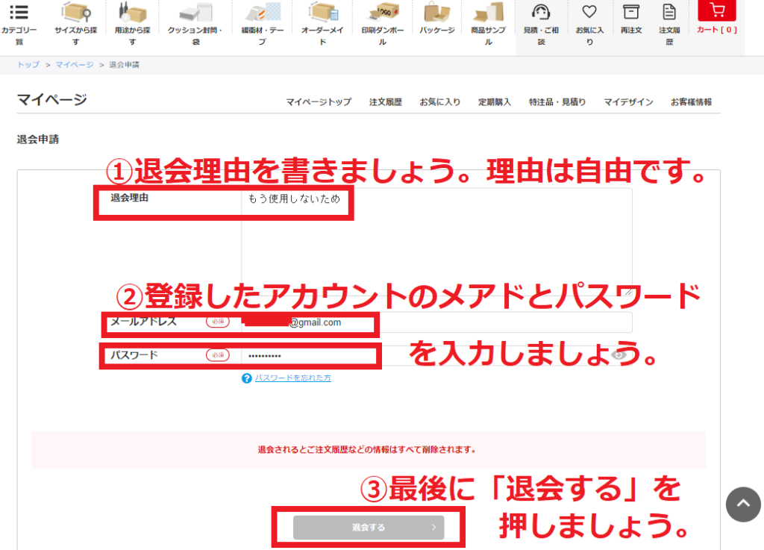Click the パッケージ bag icon
Screen dimensions: 764x550
pos(436,13)
